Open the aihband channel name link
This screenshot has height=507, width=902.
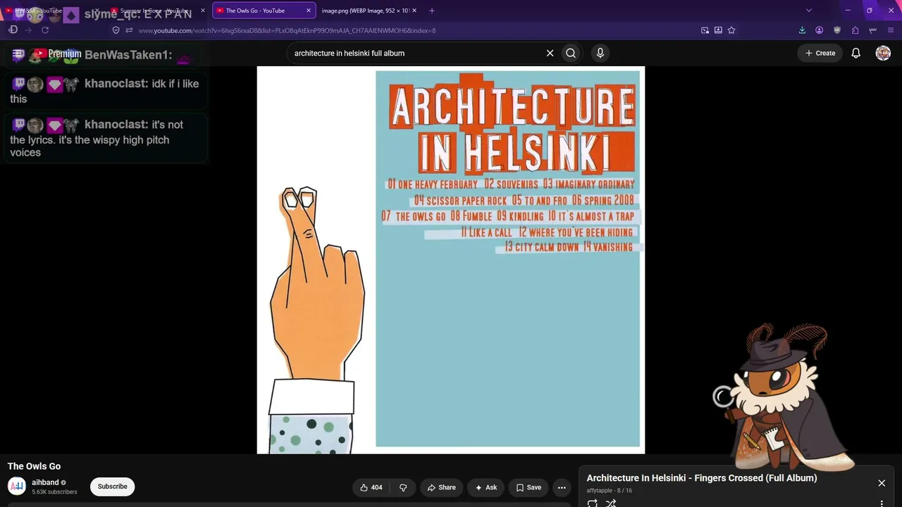tap(45, 482)
